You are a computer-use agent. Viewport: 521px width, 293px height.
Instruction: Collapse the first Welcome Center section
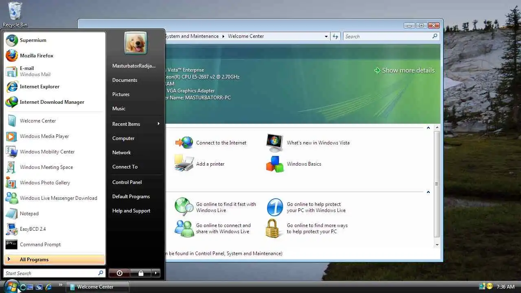[x=428, y=128]
